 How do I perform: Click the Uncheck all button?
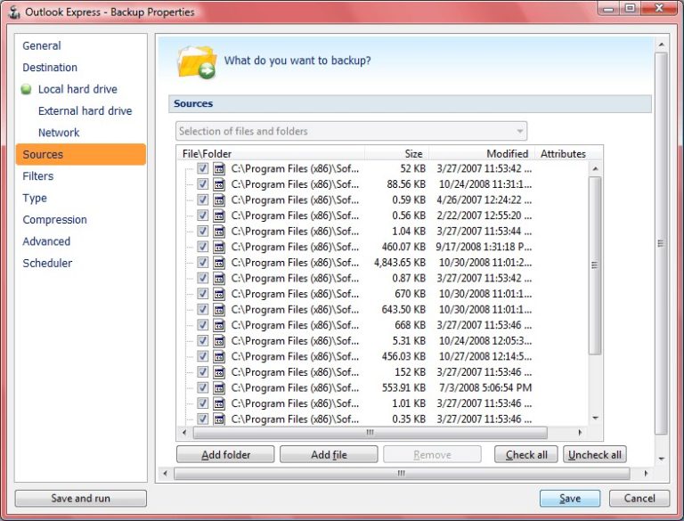tap(595, 455)
